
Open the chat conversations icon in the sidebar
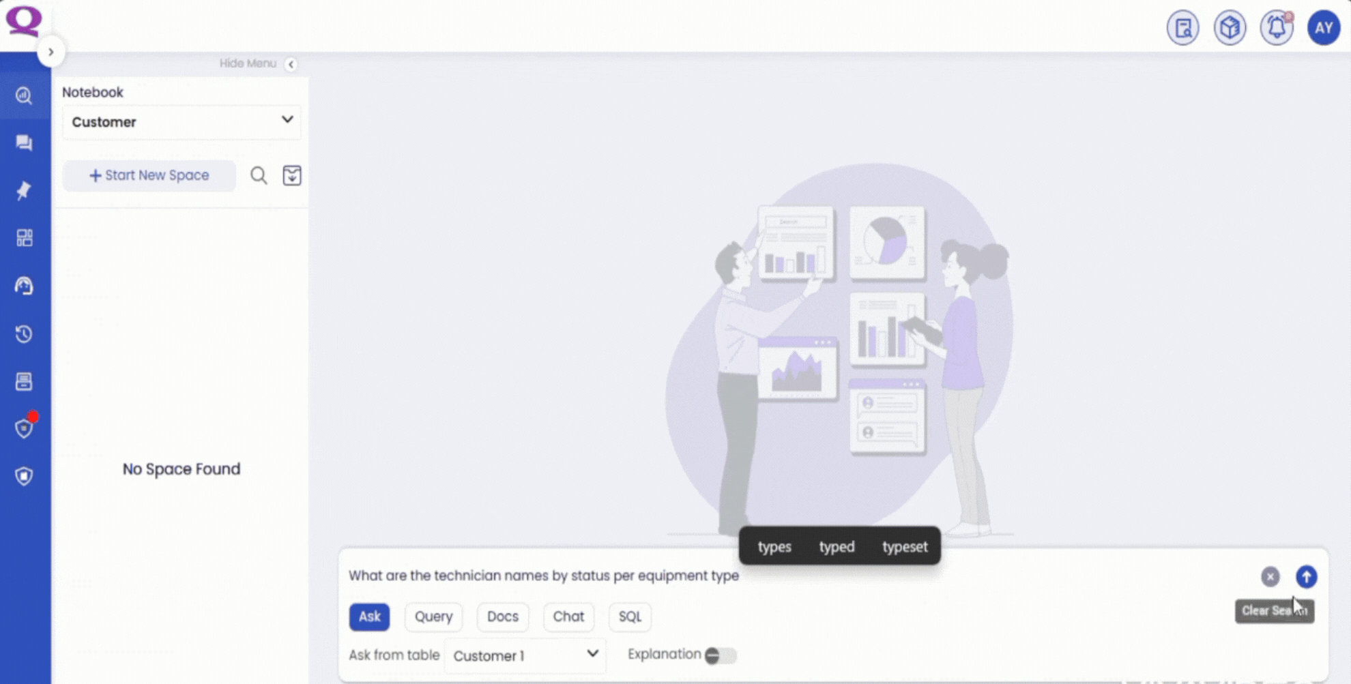[x=25, y=143]
